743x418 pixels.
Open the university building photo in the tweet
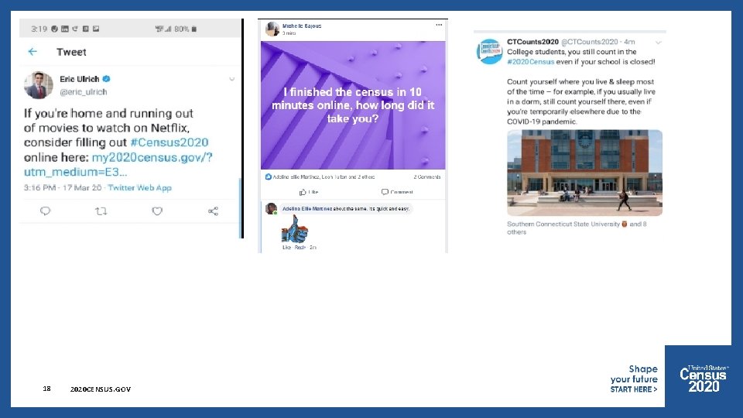click(585, 173)
